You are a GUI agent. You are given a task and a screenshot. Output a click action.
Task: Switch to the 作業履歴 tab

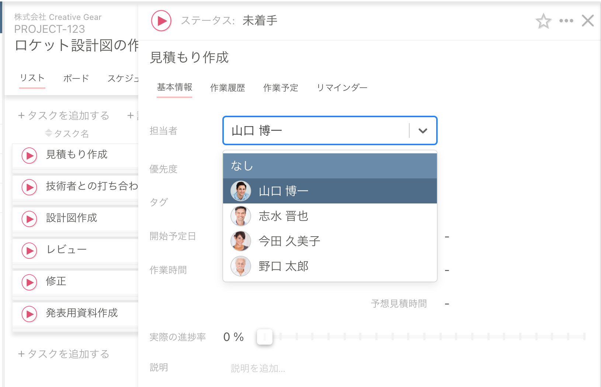tap(227, 88)
